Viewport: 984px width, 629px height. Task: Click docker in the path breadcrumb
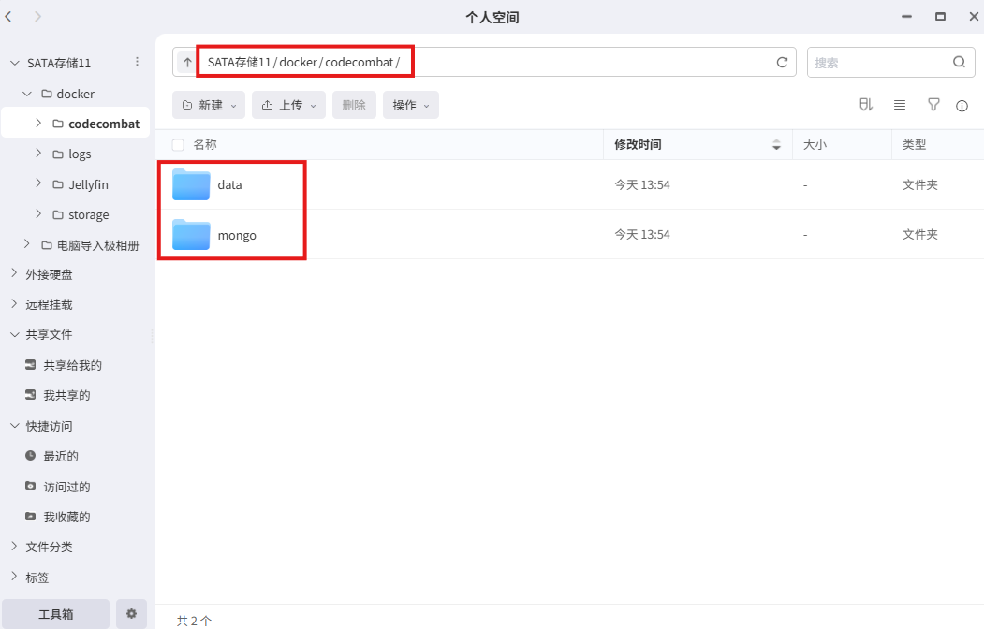point(298,62)
